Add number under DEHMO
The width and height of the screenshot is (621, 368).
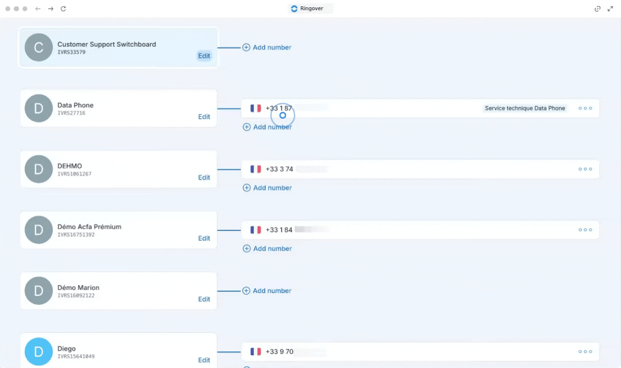click(267, 188)
